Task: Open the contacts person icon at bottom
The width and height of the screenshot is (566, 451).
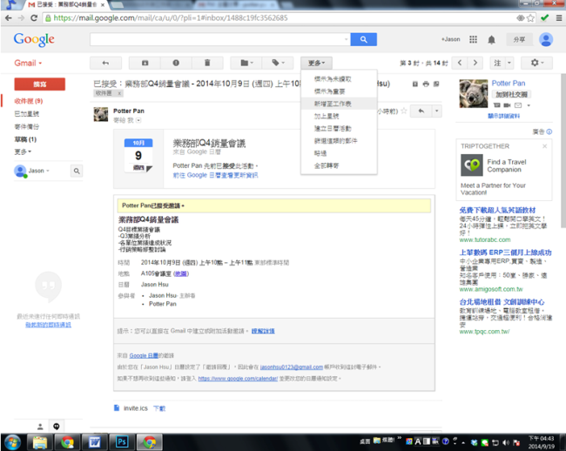Action: tap(40, 427)
